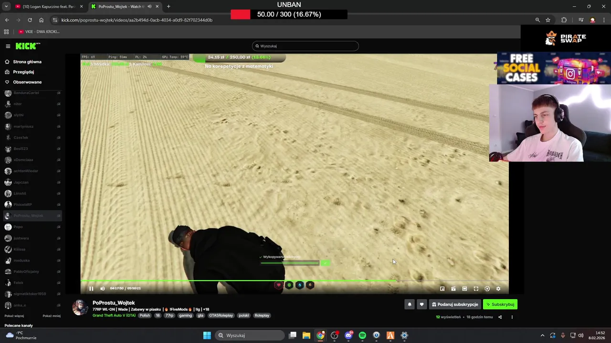
Task: Open meduska followed channel
Action: pos(32,261)
